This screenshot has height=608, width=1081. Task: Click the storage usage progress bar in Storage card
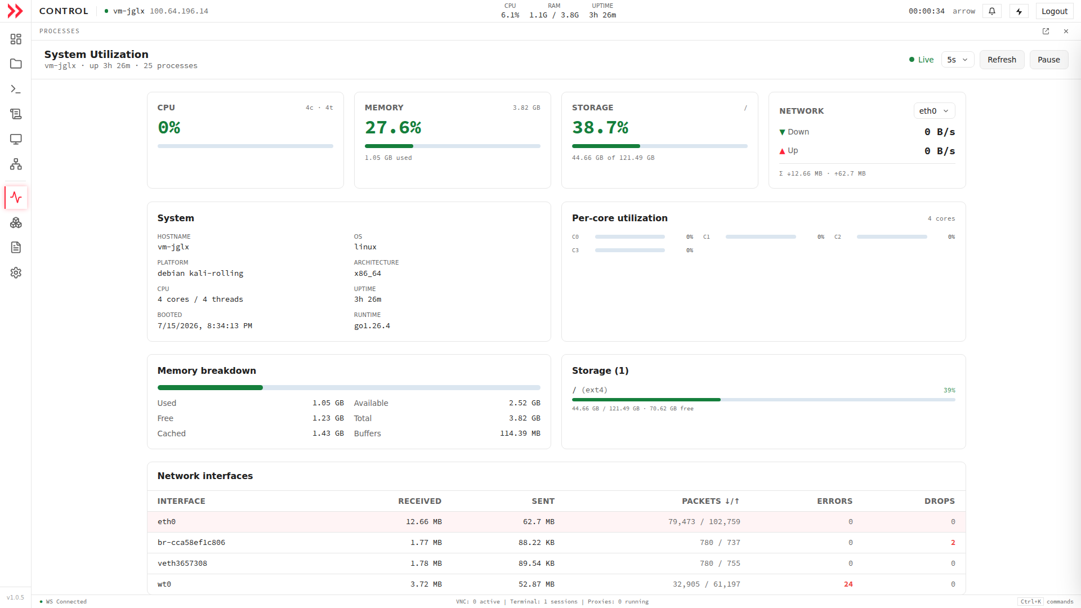click(659, 146)
